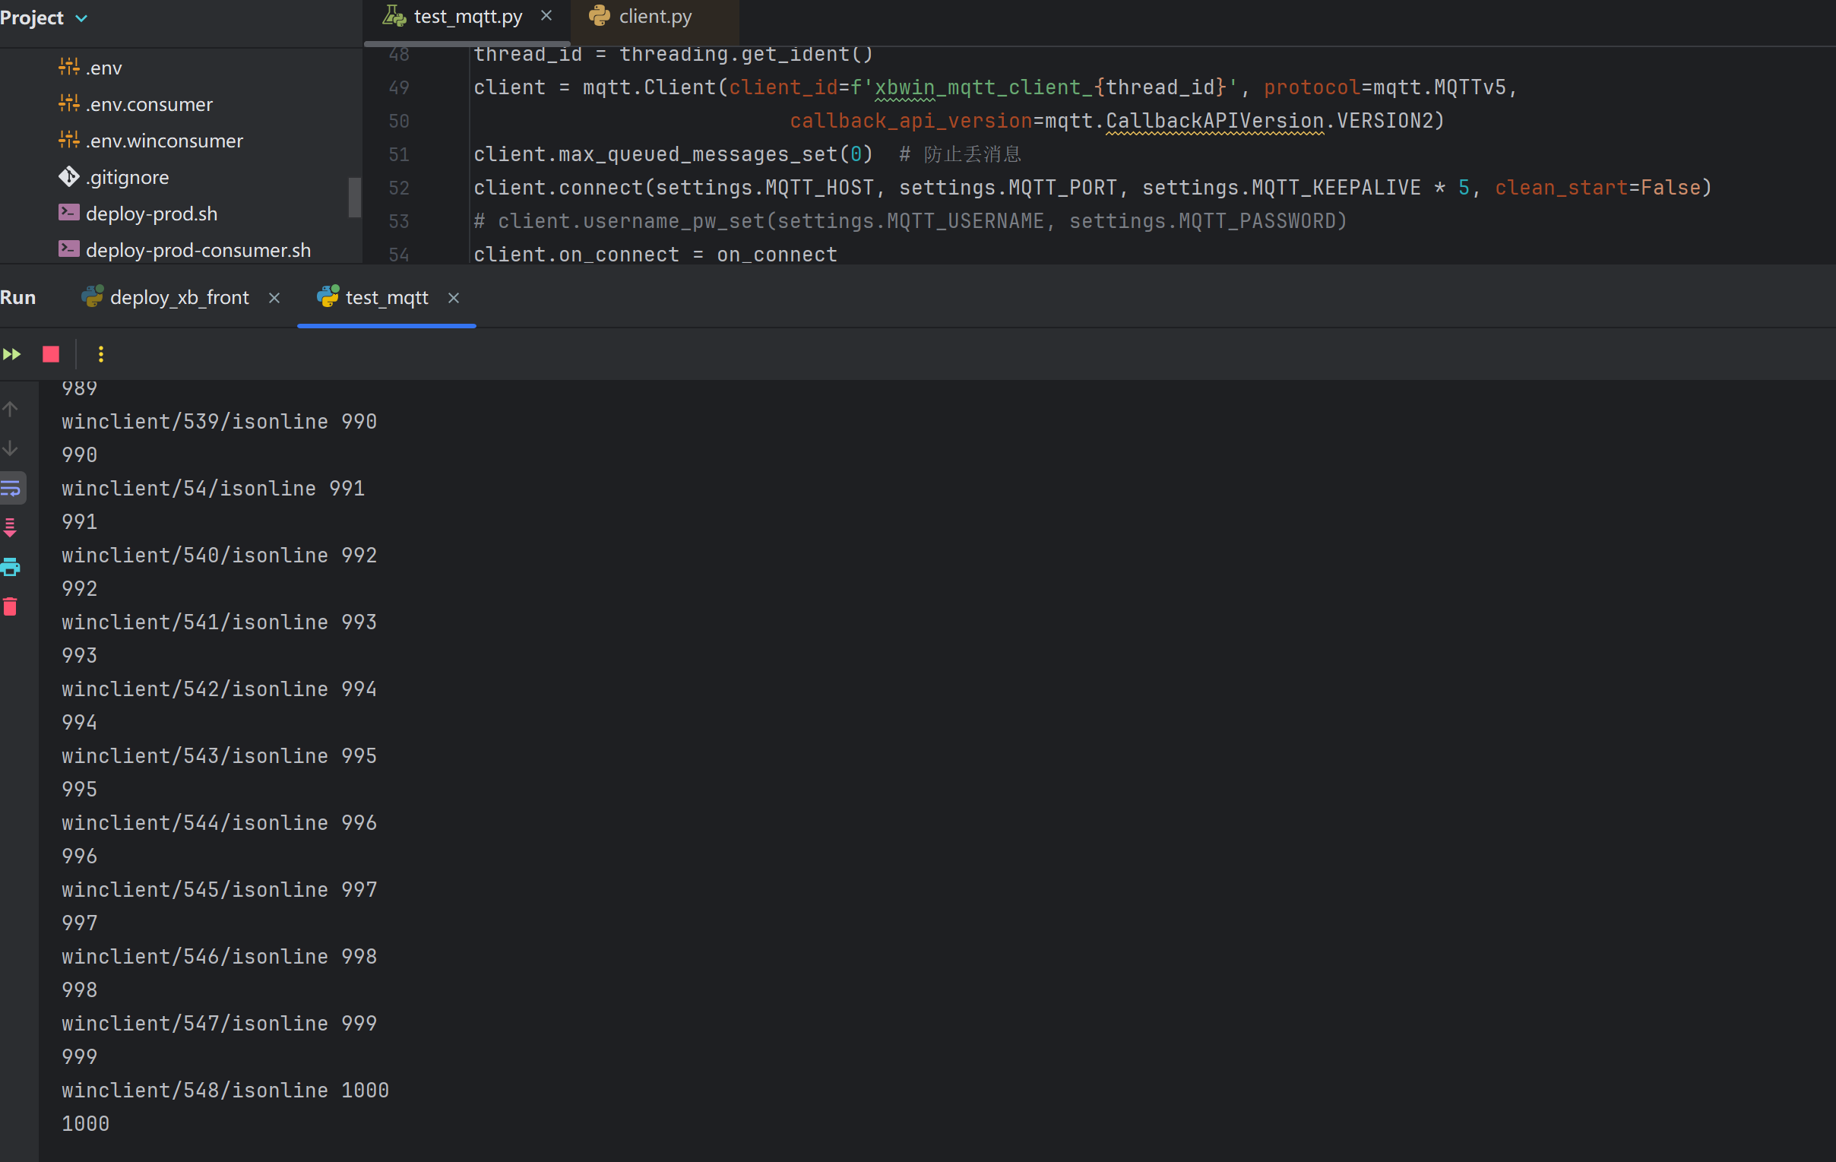Click the test icon on test_mqtt.py tab
The image size is (1836, 1162).
394,16
